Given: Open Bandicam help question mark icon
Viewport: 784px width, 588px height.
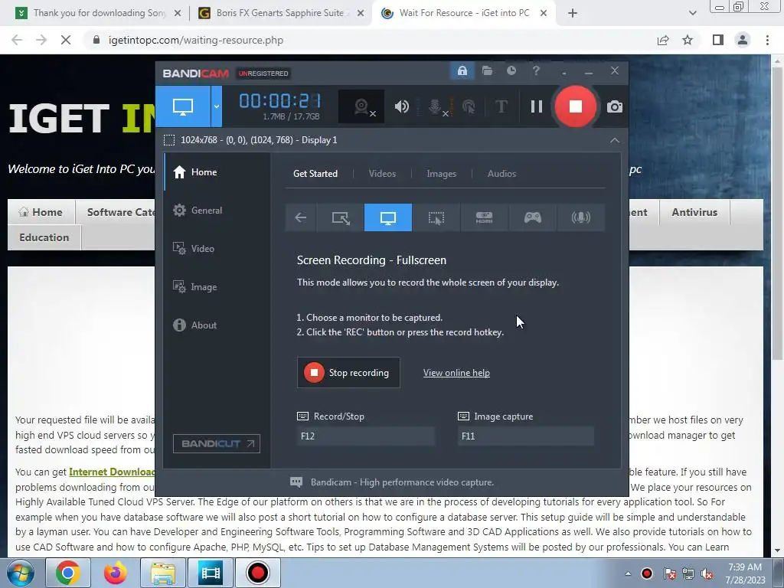Looking at the screenshot, I should pyautogui.click(x=536, y=71).
